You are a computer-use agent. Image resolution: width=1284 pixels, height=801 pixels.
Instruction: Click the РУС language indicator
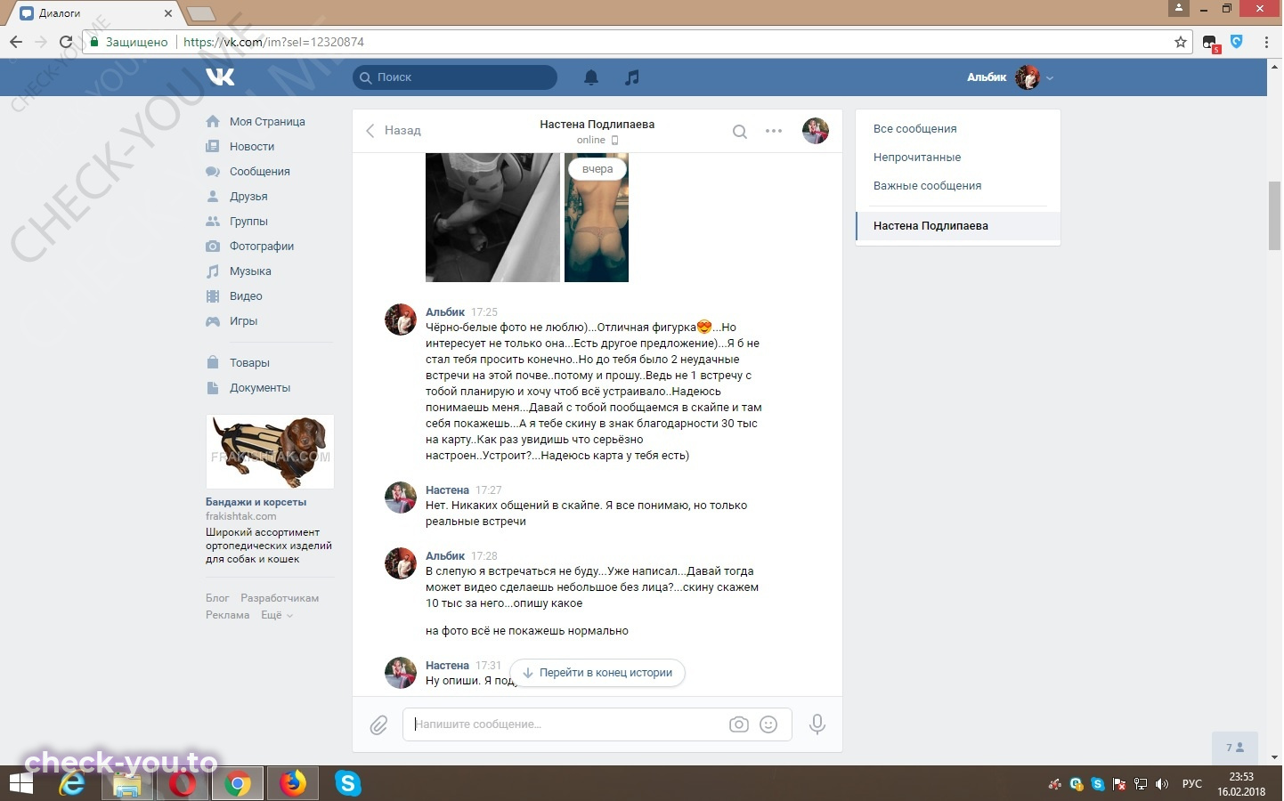point(1192,784)
